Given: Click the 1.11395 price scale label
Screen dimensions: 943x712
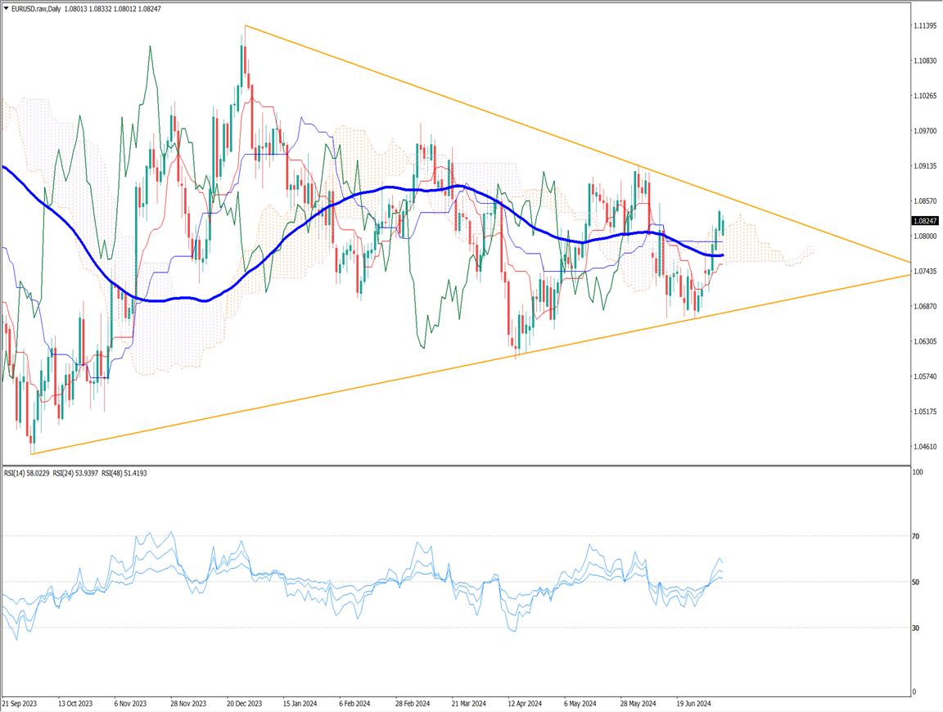Looking at the screenshot, I should (927, 26).
